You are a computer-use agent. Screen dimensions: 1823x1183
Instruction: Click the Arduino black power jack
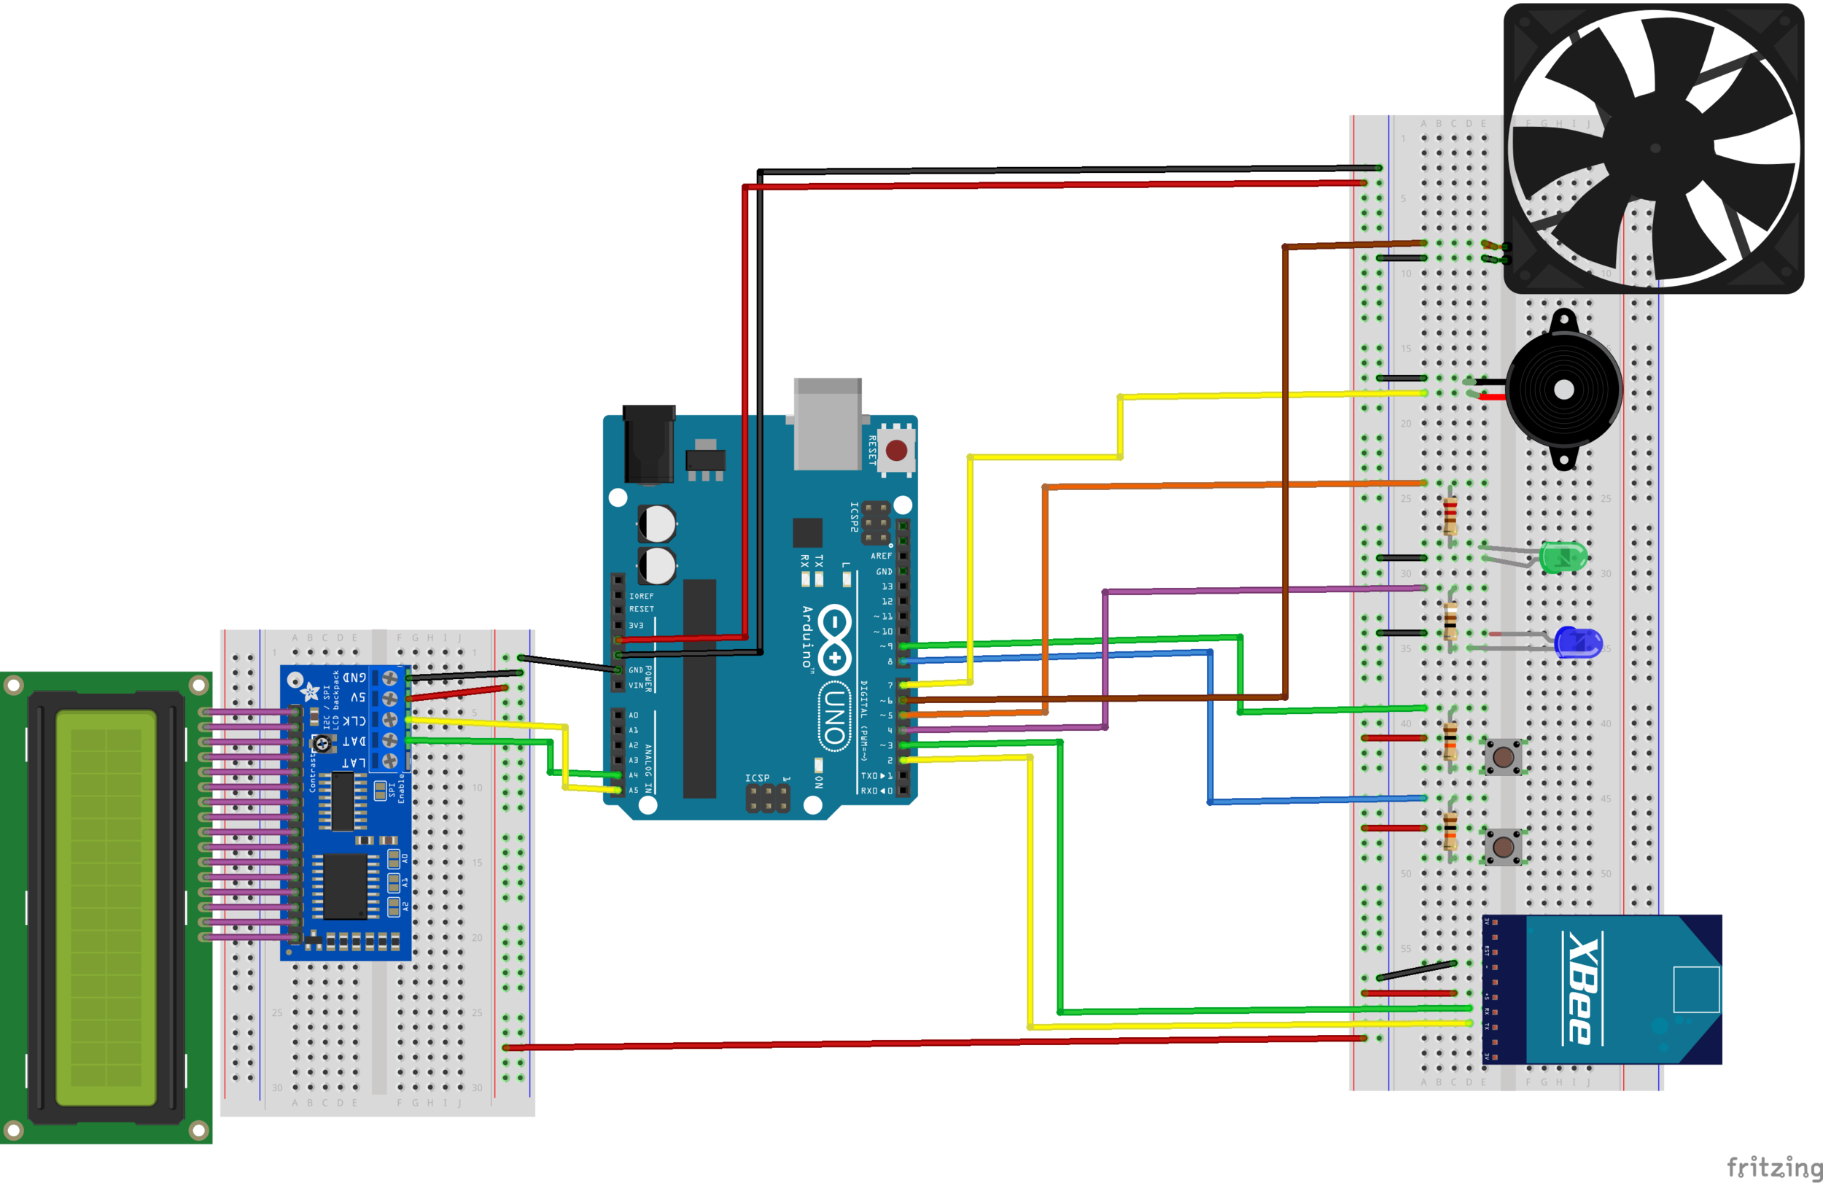[x=649, y=444]
